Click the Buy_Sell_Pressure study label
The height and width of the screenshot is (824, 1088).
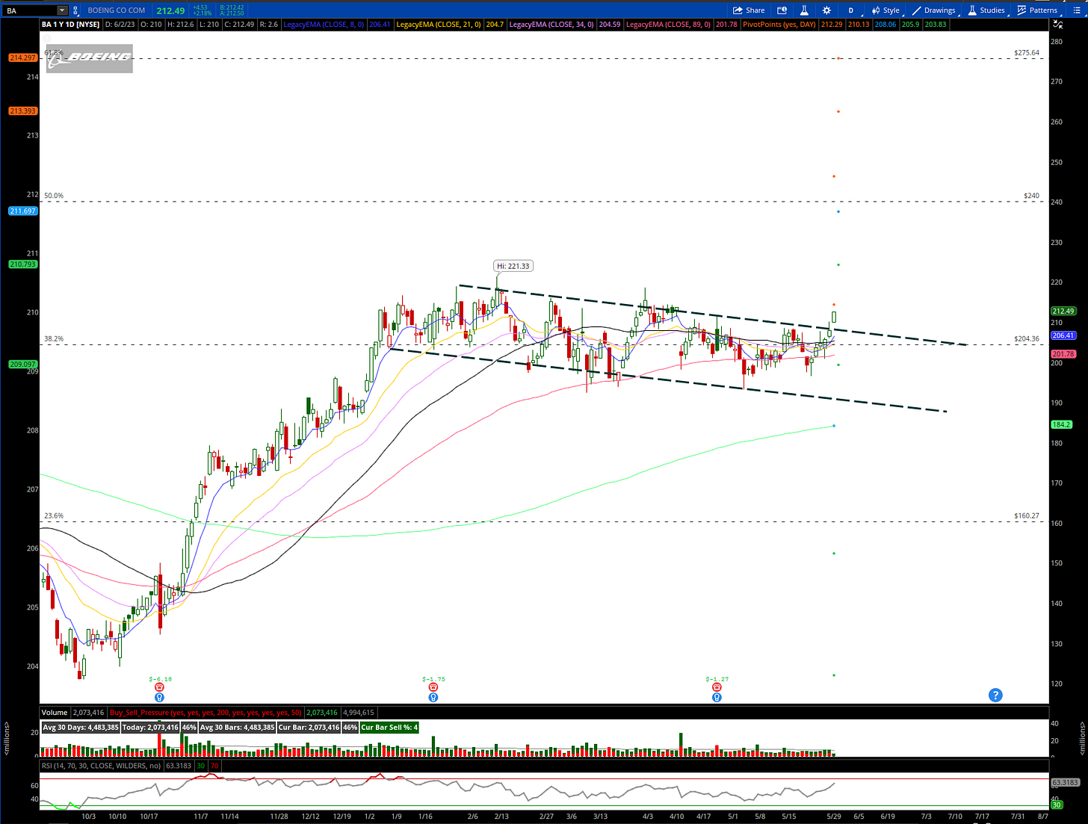pyautogui.click(x=205, y=713)
